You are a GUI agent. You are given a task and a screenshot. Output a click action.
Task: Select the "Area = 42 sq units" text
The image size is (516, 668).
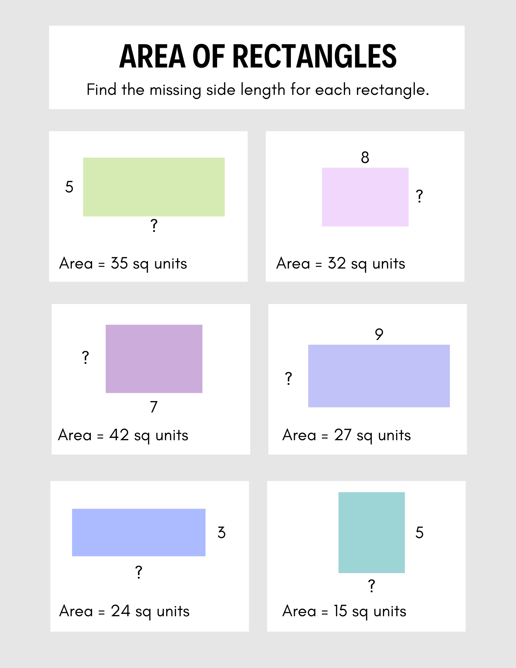coord(123,435)
